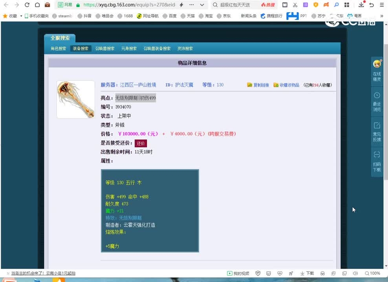
Task: Open the PPT bookmark
Action: coord(296,16)
